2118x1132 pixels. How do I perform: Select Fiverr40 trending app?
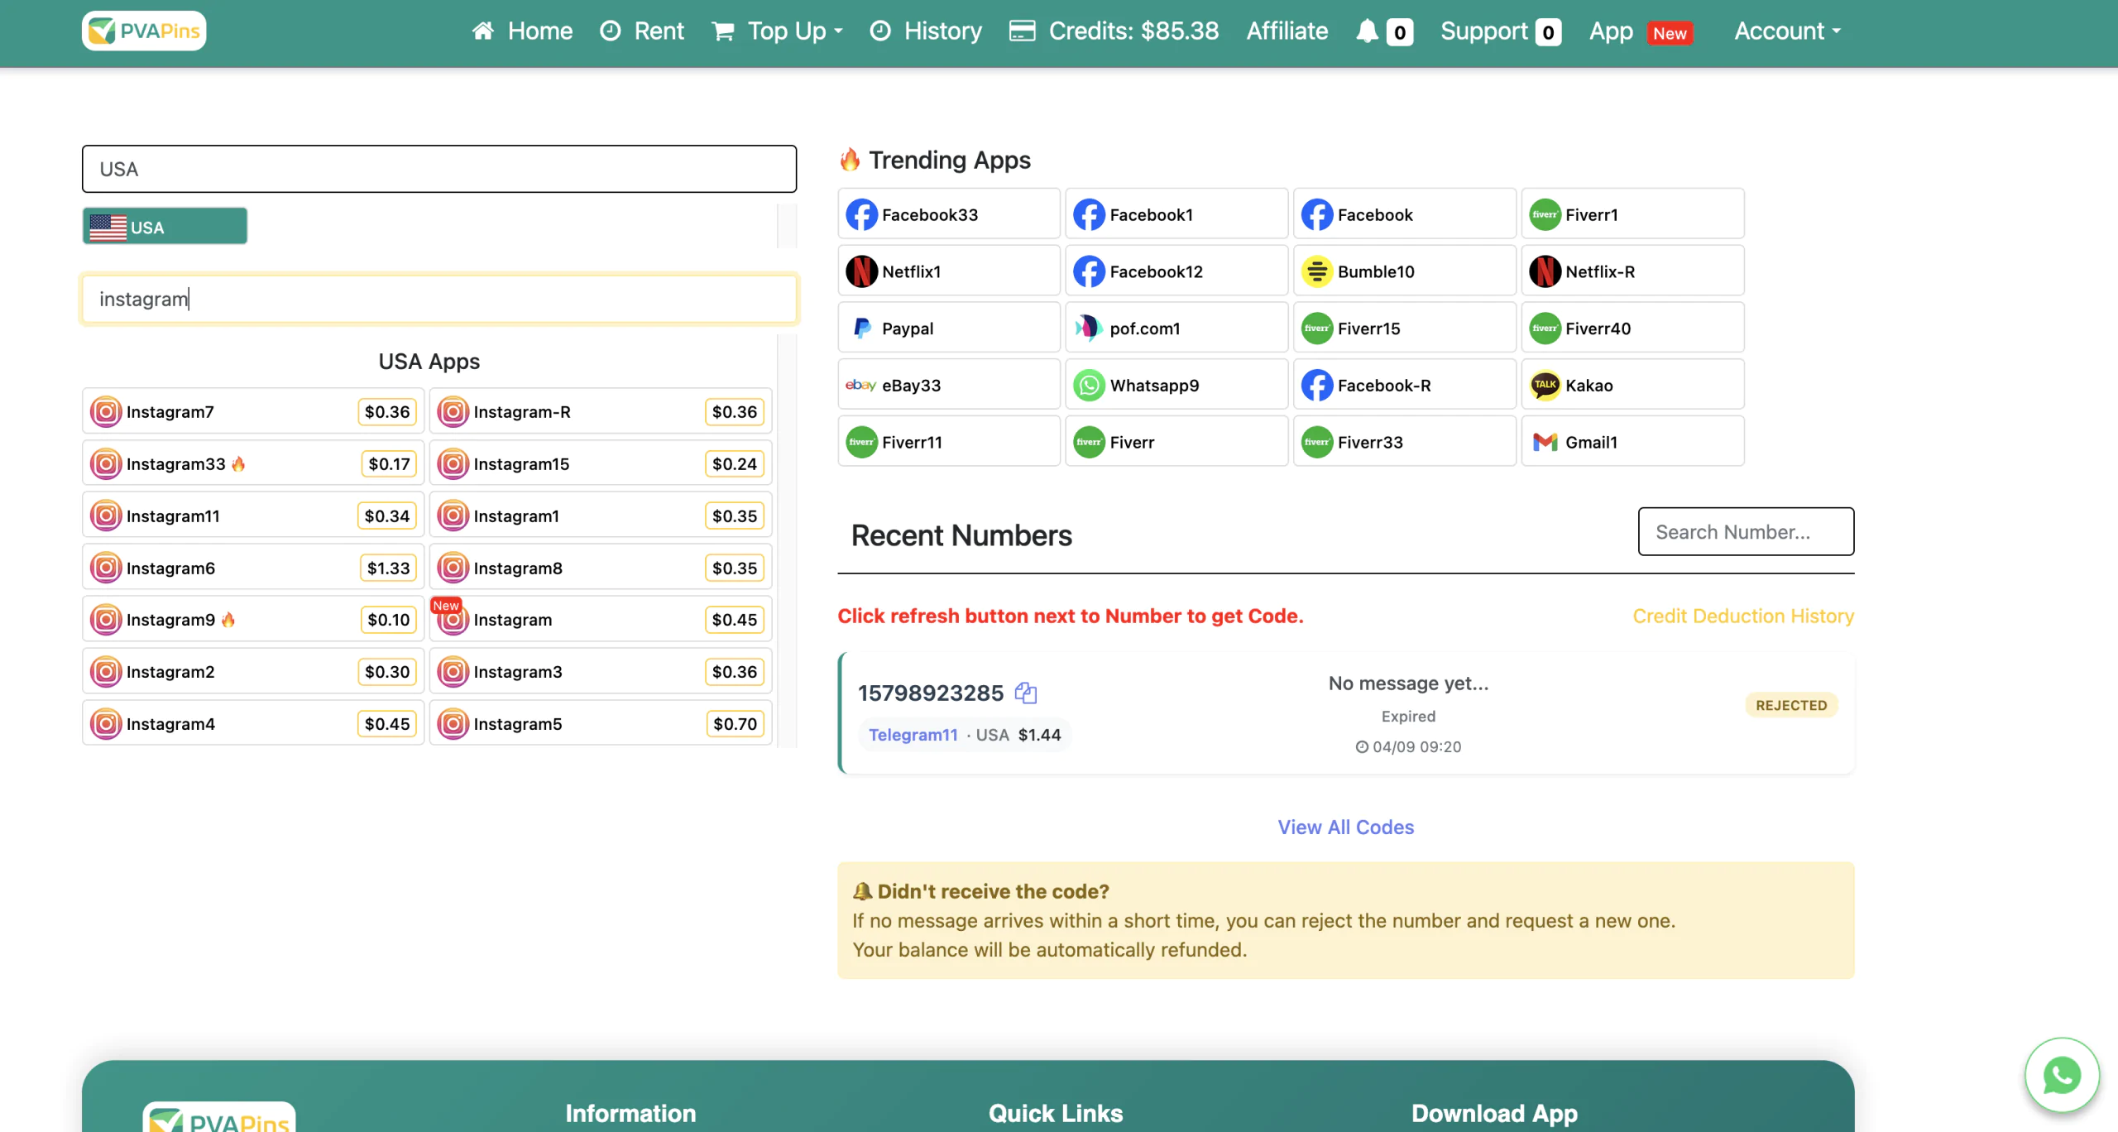pos(1632,329)
